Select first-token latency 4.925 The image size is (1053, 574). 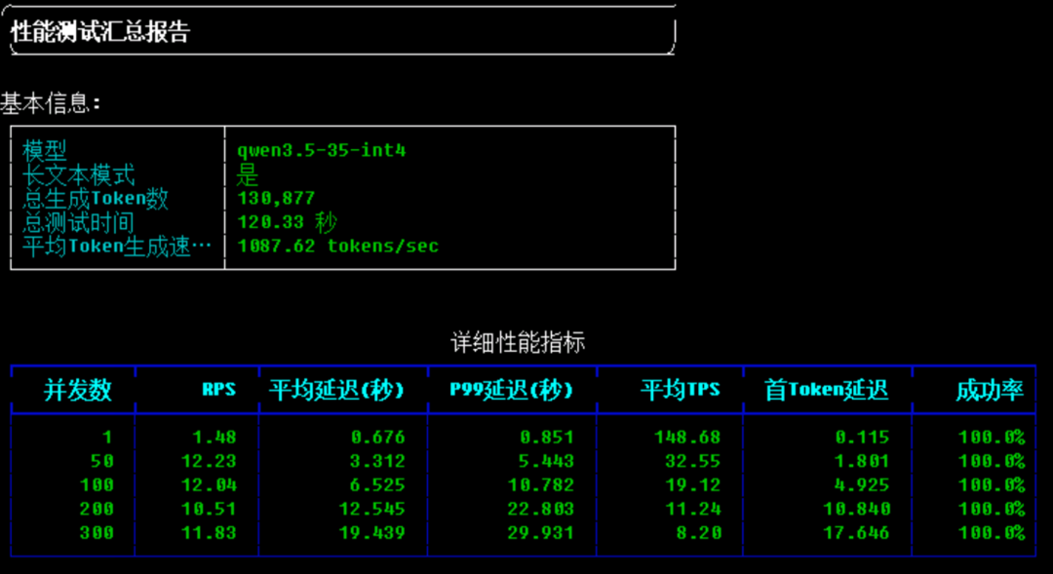pyautogui.click(x=862, y=485)
